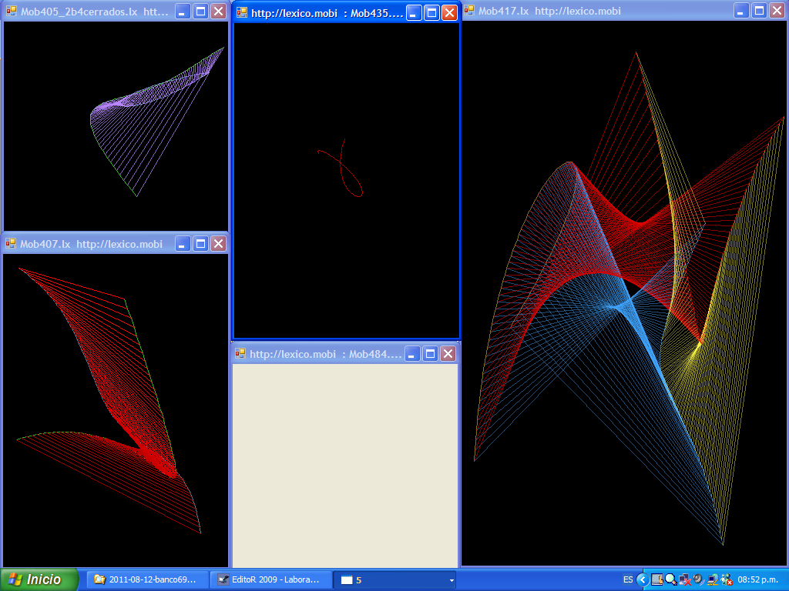Image resolution: width=789 pixels, height=591 pixels.
Task: Open the Mob417.lx window system menu icon
Action: click(469, 11)
